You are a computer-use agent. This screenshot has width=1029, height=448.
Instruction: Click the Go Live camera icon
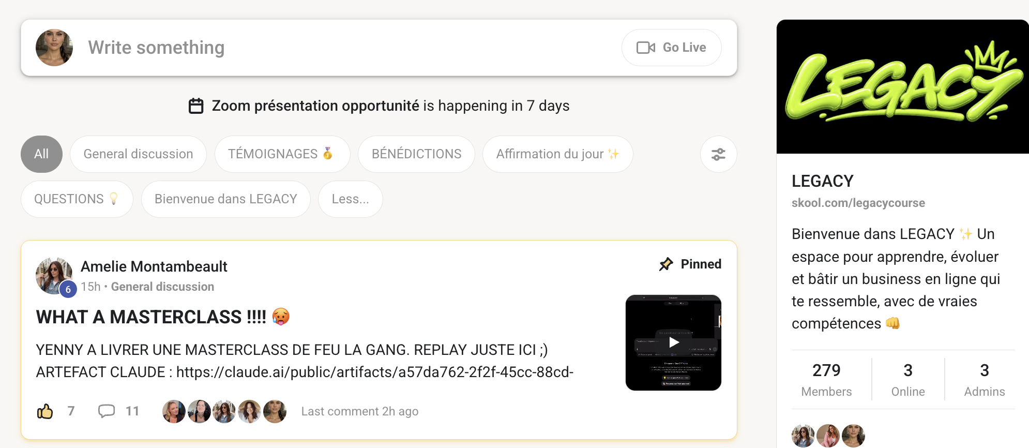[646, 48]
